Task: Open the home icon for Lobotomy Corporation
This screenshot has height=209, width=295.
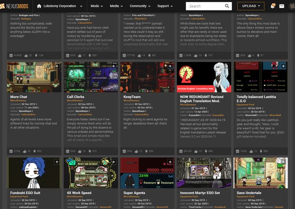Action: (x=39, y=6)
